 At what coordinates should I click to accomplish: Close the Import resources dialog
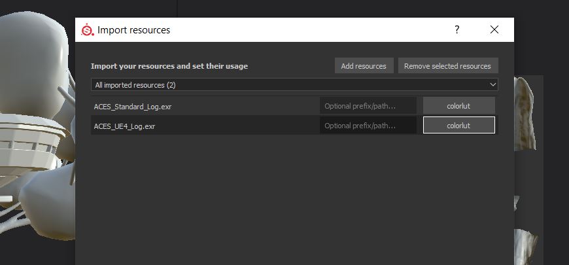pos(494,29)
